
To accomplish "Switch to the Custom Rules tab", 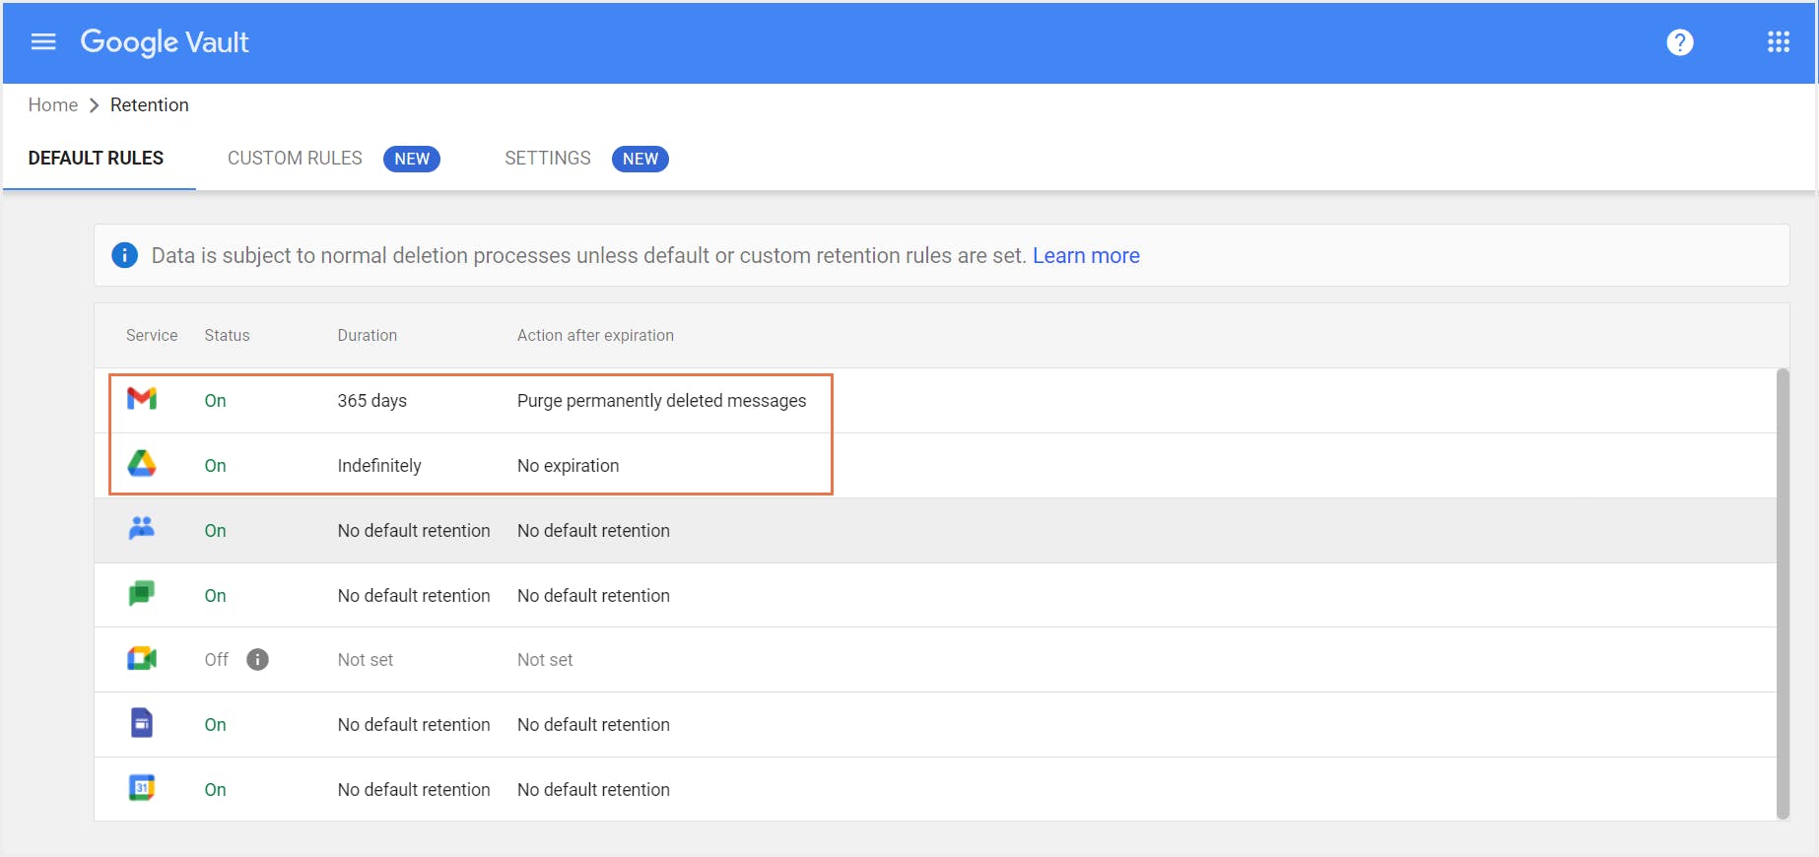I will coord(295,159).
